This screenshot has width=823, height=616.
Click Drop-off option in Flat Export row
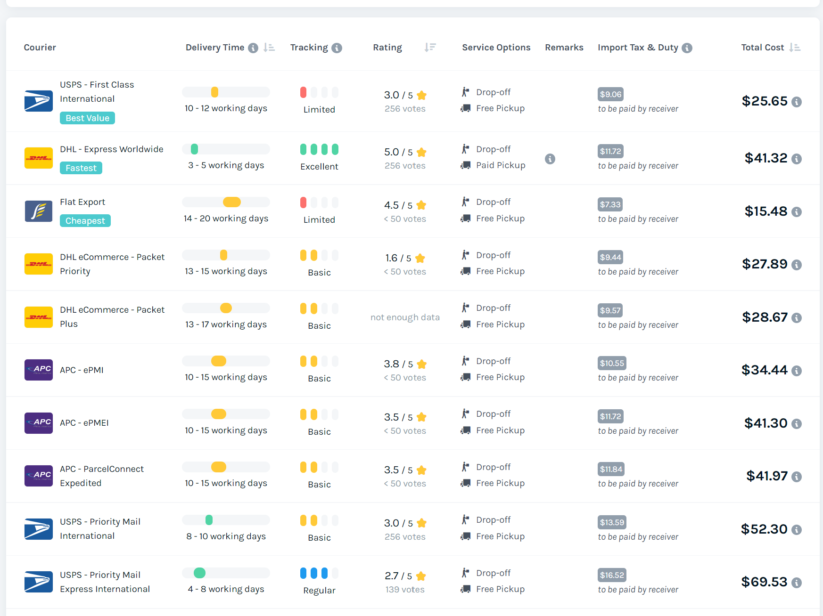(494, 202)
